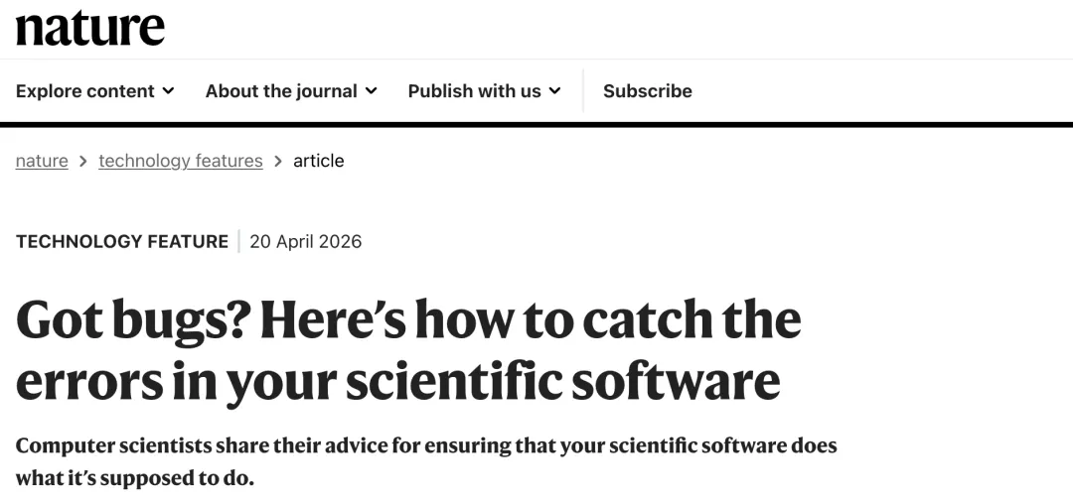Open the Explore content menu label
Screen dimensions: 1073x500
pyautogui.click(x=85, y=91)
